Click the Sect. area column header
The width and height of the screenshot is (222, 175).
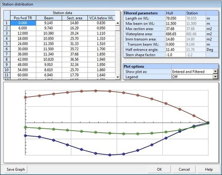tap(74, 18)
